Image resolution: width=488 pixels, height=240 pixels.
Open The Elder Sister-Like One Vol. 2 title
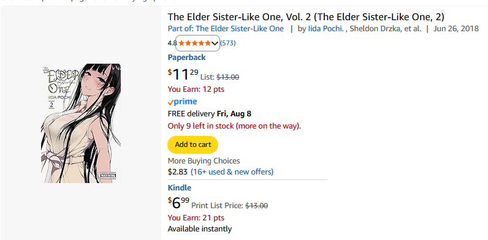click(x=306, y=17)
